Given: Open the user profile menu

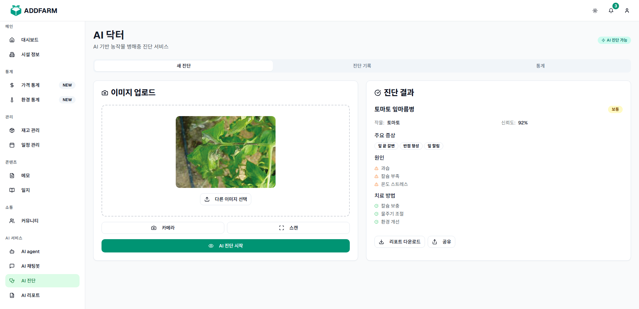Looking at the screenshot, I should [627, 10].
